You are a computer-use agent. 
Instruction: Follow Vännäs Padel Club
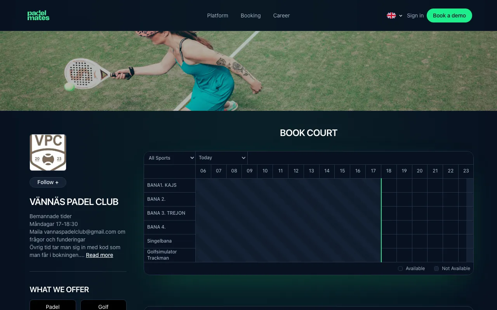click(48, 182)
